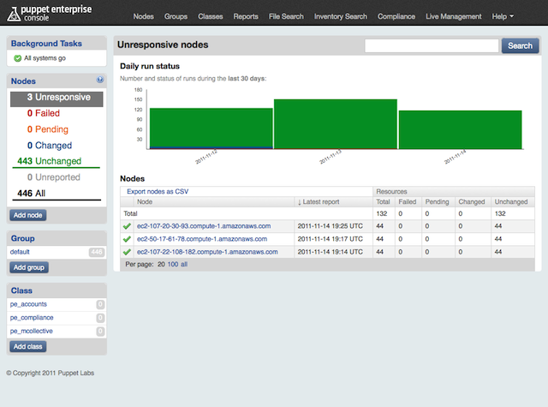The height and width of the screenshot is (407, 548).
Task: Focus the node search input field
Action: [432, 46]
